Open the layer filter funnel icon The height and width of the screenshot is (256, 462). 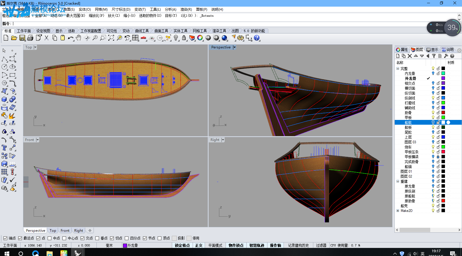[434, 56]
